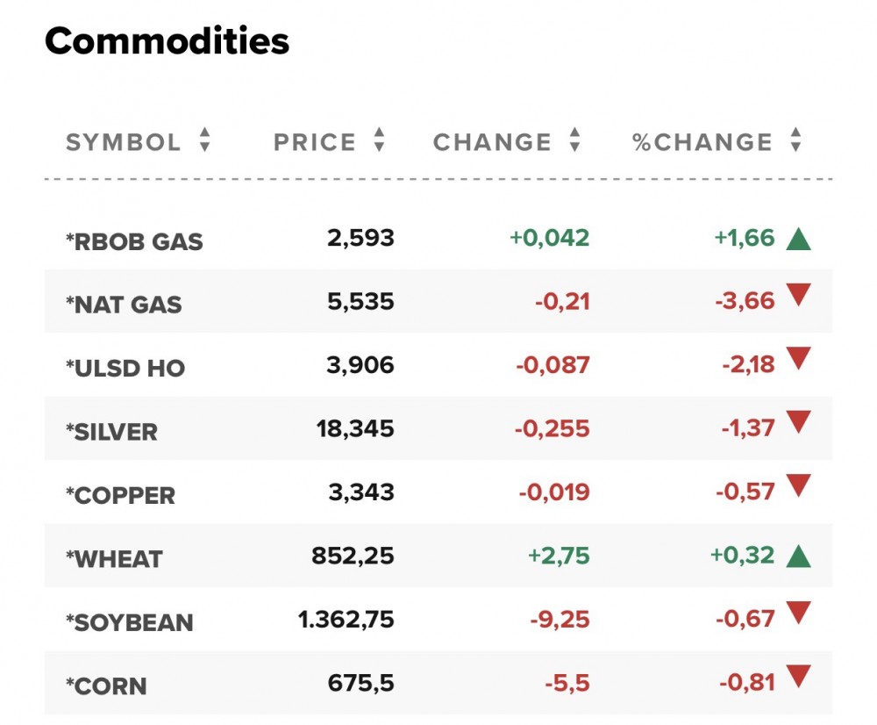Viewport: 877px width, 725px height.
Task: Open the *NAT GAS commodity link
Action: tap(124, 305)
